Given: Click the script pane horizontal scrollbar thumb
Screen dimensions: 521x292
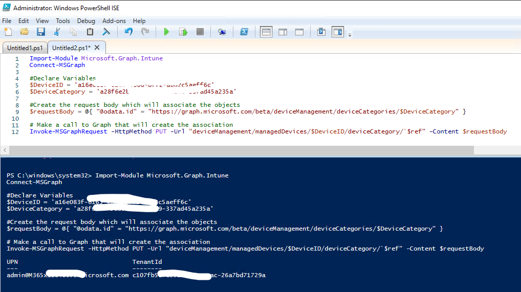Looking at the screenshot, I should [x=242, y=150].
